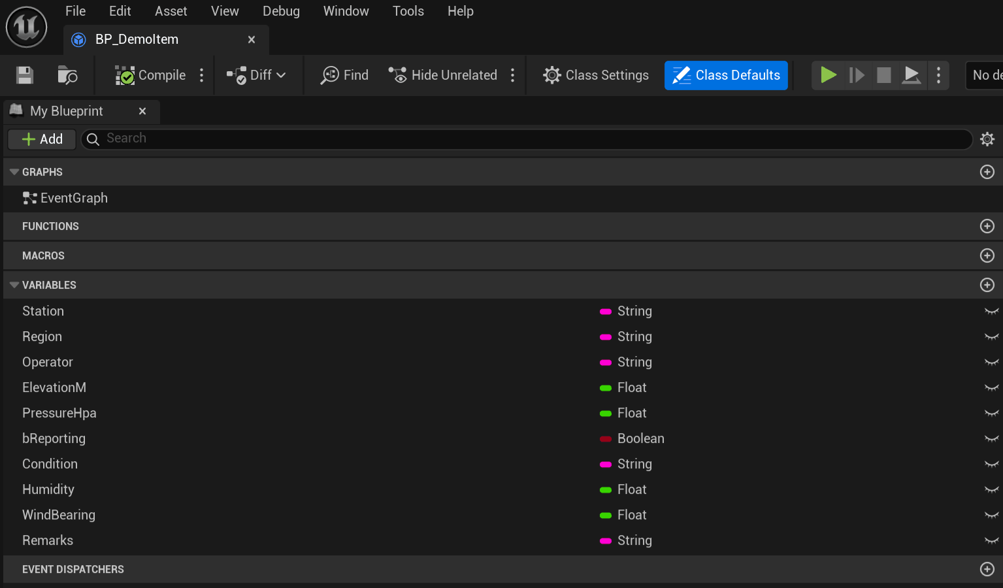Toggle visibility eye for the Humidity variable
Viewport: 1003px width, 588px height.
click(992, 490)
